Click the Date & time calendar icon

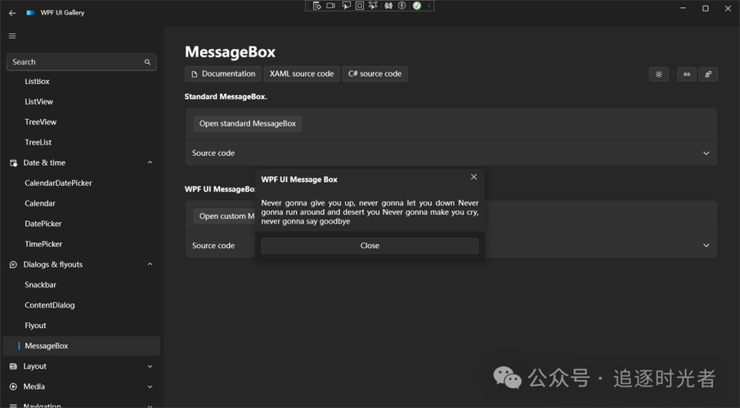13,162
